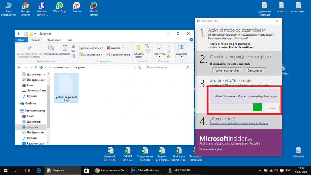
Task: Open Task View on taskbar
Action: click(27, 171)
